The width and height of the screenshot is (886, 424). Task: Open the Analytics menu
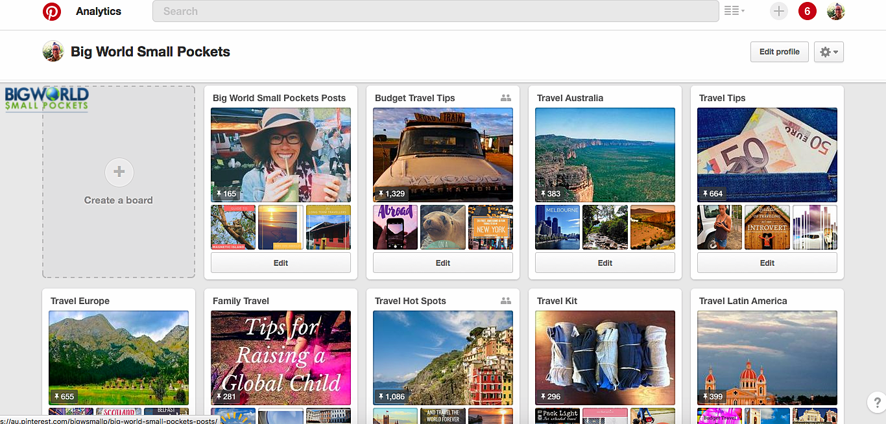(x=99, y=11)
